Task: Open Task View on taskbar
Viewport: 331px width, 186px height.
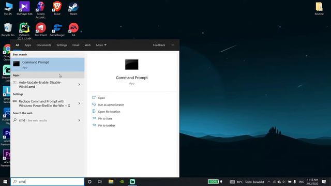Action: (x=100, y=181)
